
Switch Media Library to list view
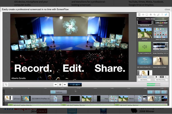coord(166,77)
